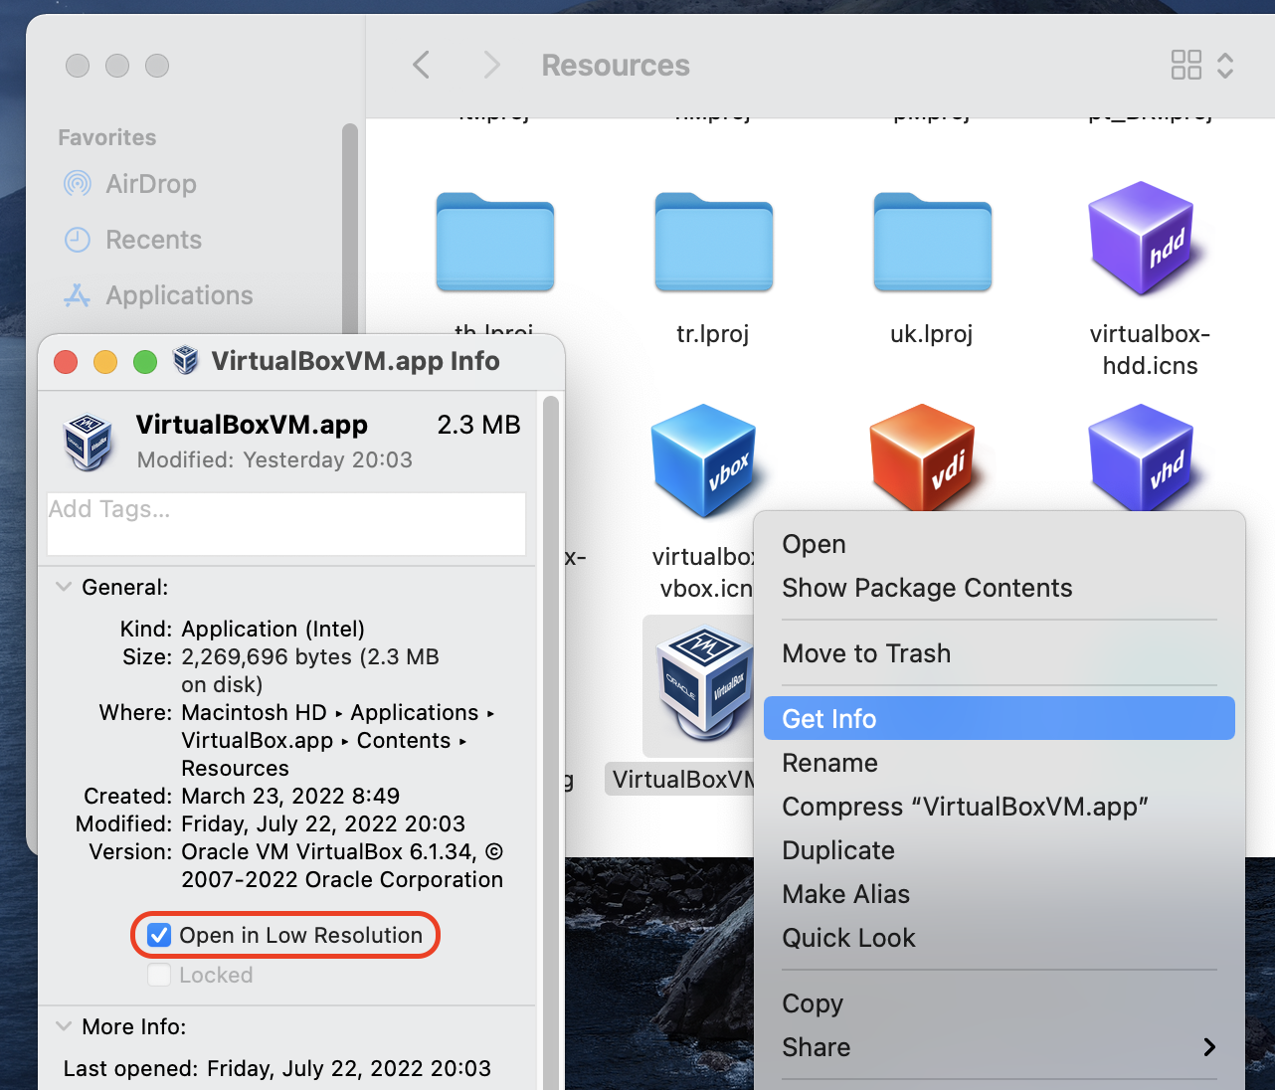Choose Rename in context menu
This screenshot has height=1090, width=1275.
(999, 763)
